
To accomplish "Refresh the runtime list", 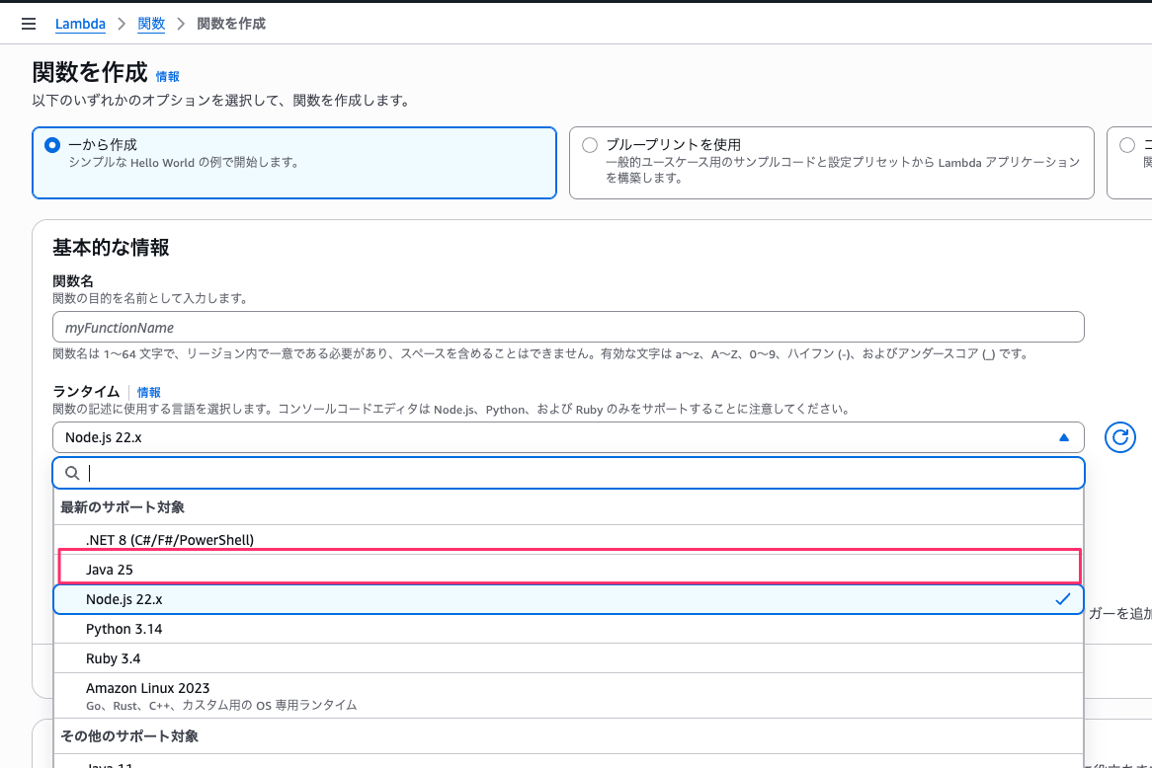I will click(x=1119, y=436).
